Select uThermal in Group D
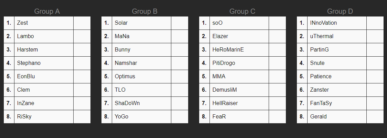 coord(322,36)
